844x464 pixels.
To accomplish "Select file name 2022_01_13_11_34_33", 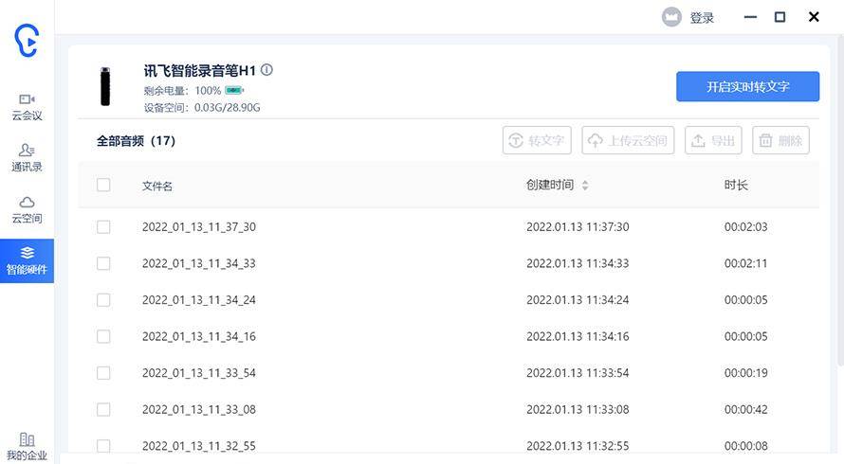I will pyautogui.click(x=199, y=263).
